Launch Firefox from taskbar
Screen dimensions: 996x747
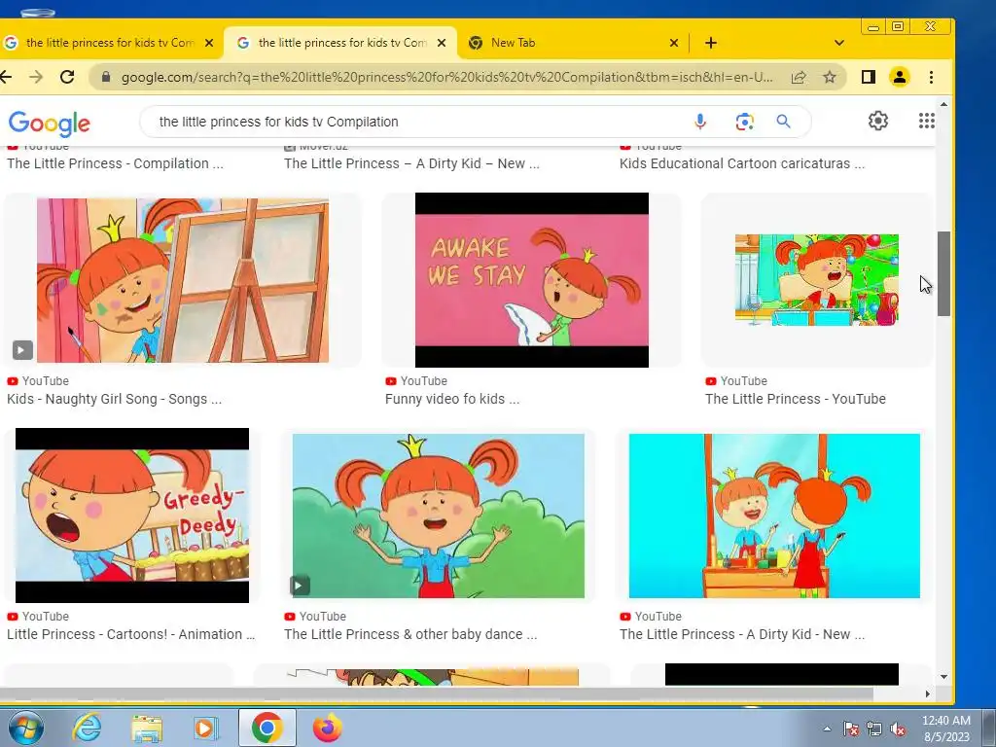[327, 728]
